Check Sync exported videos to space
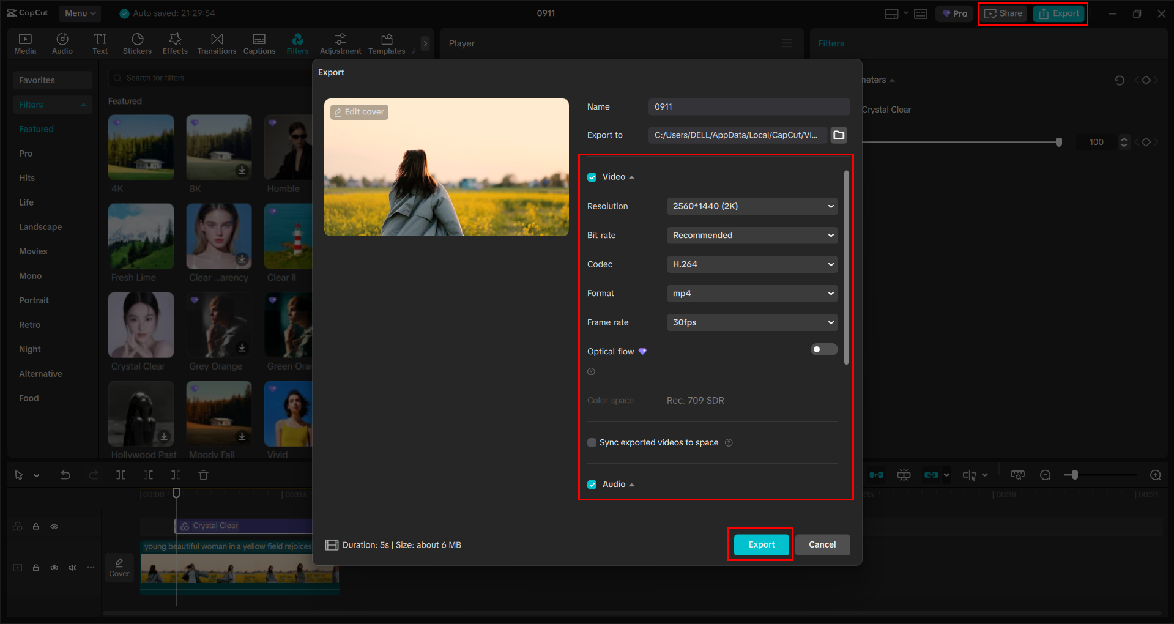The image size is (1174, 624). pos(592,442)
